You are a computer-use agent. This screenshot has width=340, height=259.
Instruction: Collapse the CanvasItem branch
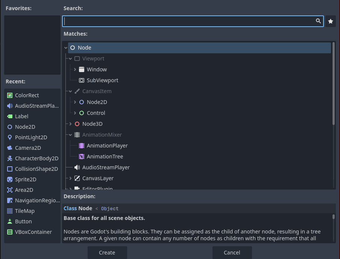(70, 91)
